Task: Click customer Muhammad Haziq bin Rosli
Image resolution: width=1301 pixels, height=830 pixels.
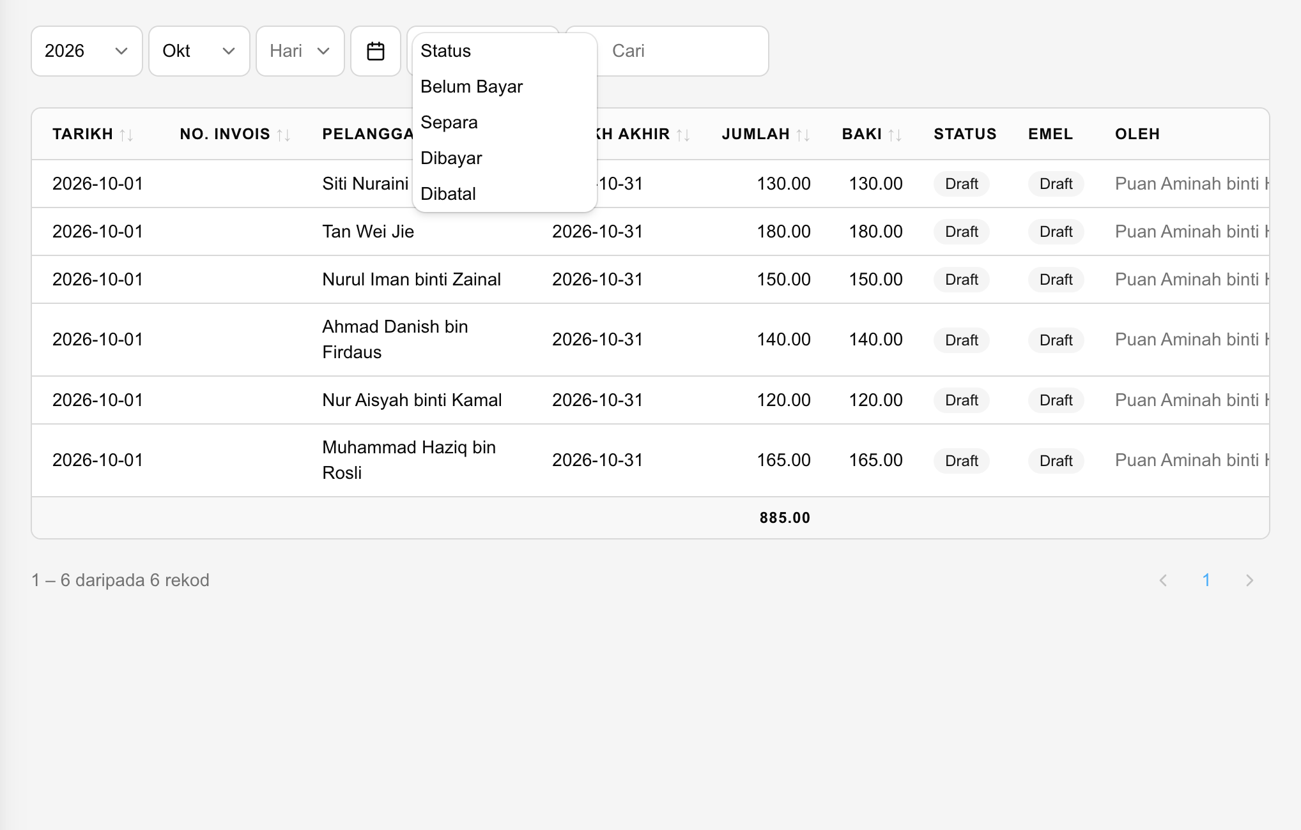Action: pyautogui.click(x=409, y=460)
